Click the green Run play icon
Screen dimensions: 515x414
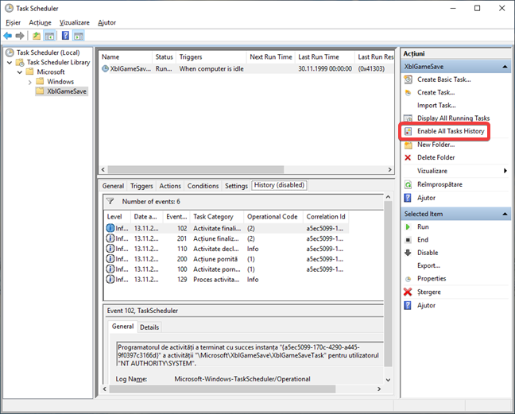tap(408, 226)
